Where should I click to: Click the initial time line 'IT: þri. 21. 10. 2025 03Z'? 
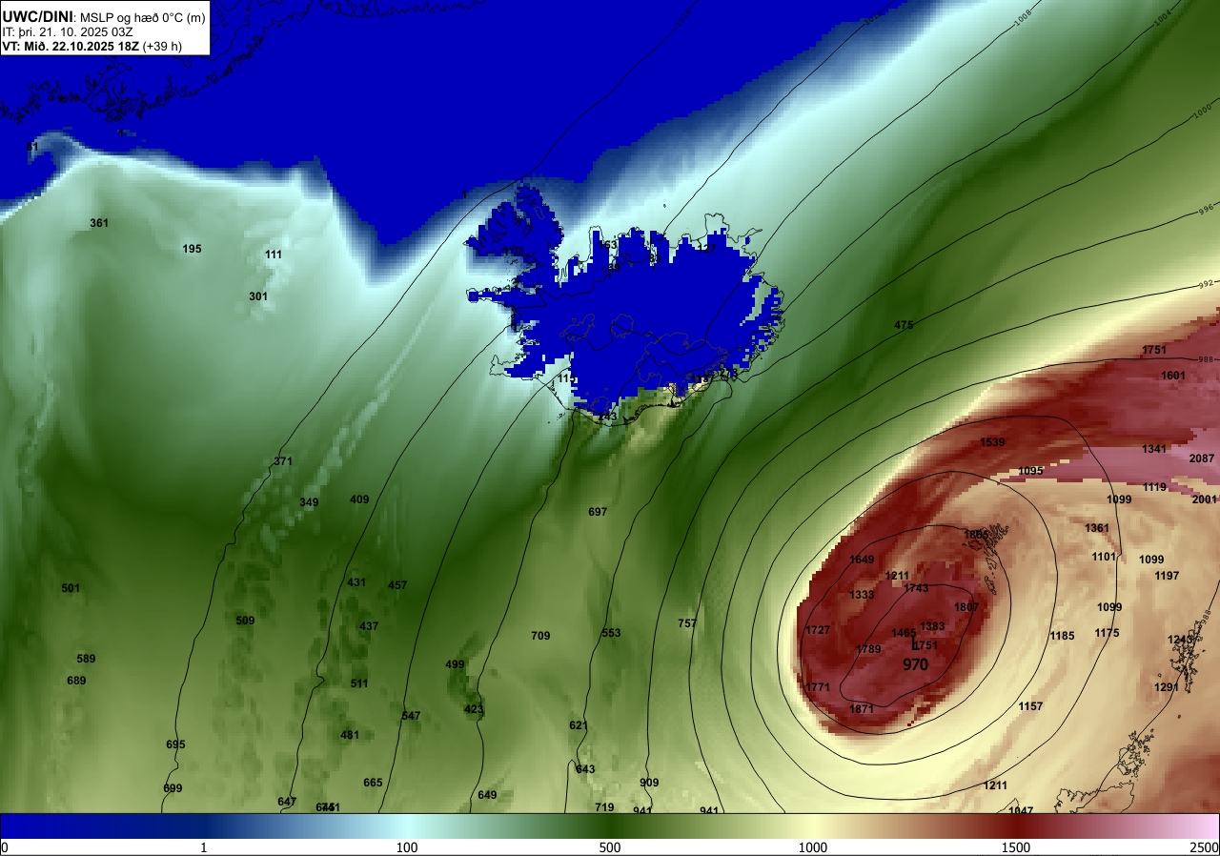pyautogui.click(x=68, y=31)
